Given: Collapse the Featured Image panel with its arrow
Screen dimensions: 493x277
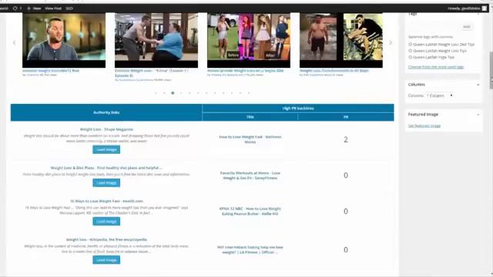Looking at the screenshot, I should tap(478, 115).
